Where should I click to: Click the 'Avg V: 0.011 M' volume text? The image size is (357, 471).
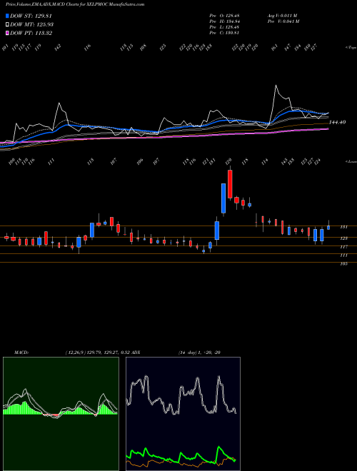point(282,15)
